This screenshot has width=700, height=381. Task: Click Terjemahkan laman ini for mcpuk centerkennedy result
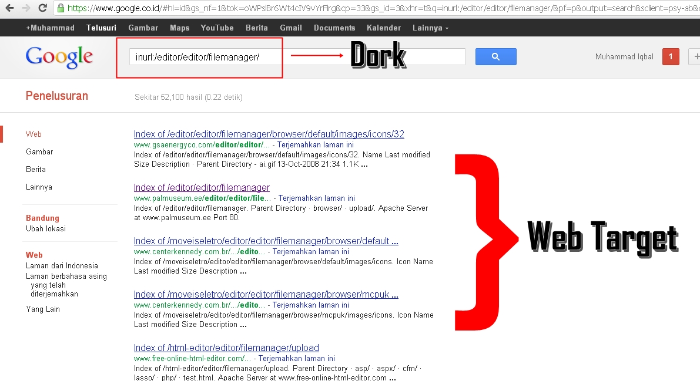point(311,305)
